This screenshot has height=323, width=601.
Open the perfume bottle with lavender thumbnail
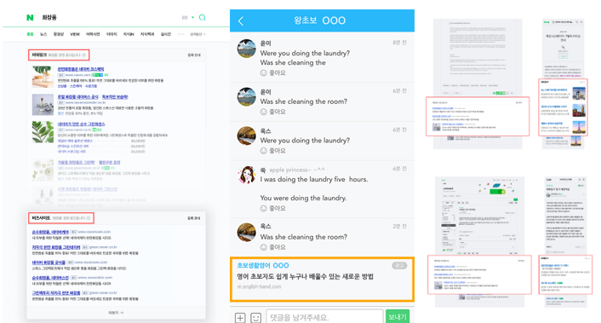pos(43,105)
